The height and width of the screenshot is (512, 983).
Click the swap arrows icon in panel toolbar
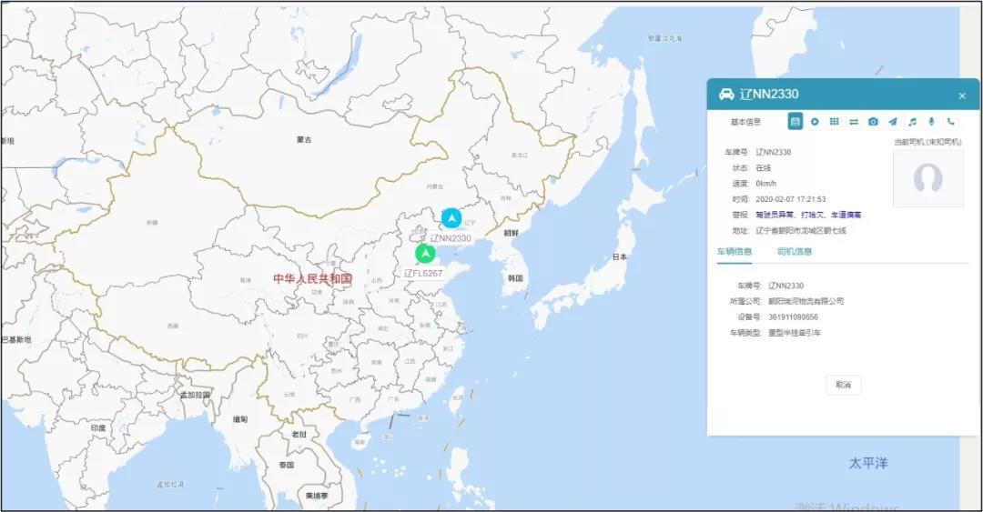tap(854, 121)
